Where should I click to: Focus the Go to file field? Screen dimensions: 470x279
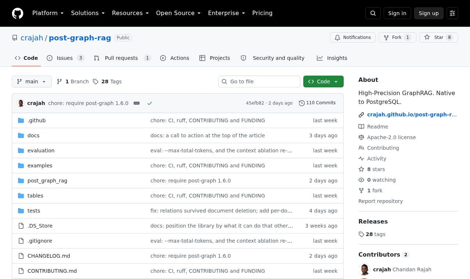click(x=259, y=81)
